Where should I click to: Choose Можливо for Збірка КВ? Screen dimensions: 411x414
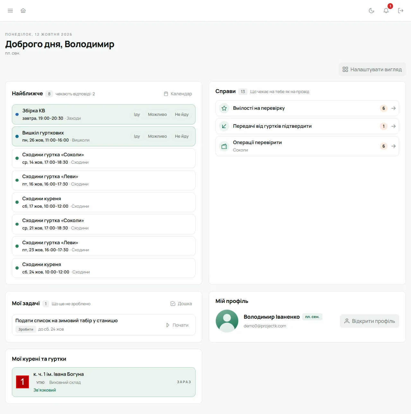[157, 114]
